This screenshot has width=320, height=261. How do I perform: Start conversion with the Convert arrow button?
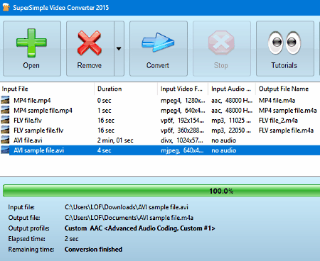[159, 49]
